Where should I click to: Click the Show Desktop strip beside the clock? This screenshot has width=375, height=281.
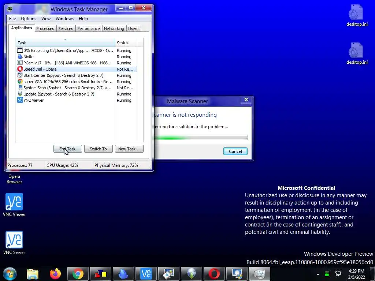(372, 274)
